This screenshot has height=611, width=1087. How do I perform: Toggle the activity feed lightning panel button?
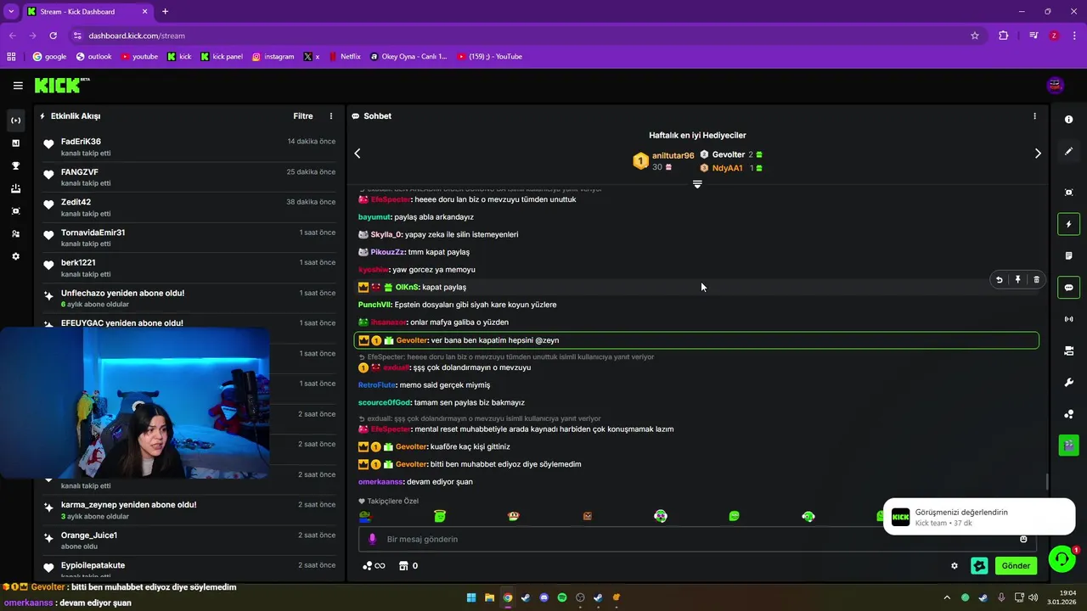pyautogui.click(x=1069, y=224)
